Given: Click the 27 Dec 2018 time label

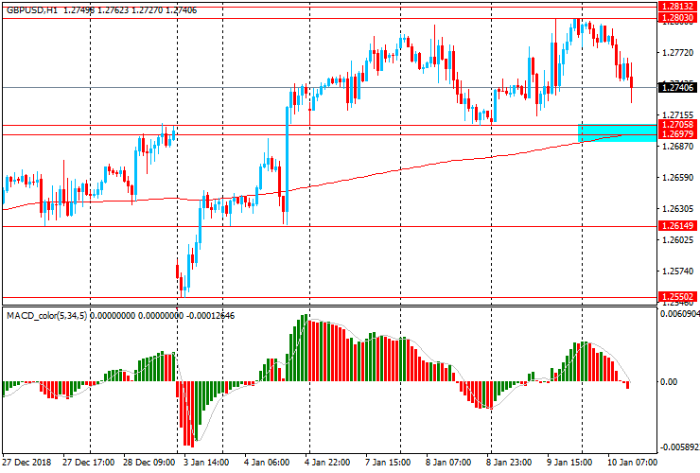Looking at the screenshot, I should pos(26,462).
